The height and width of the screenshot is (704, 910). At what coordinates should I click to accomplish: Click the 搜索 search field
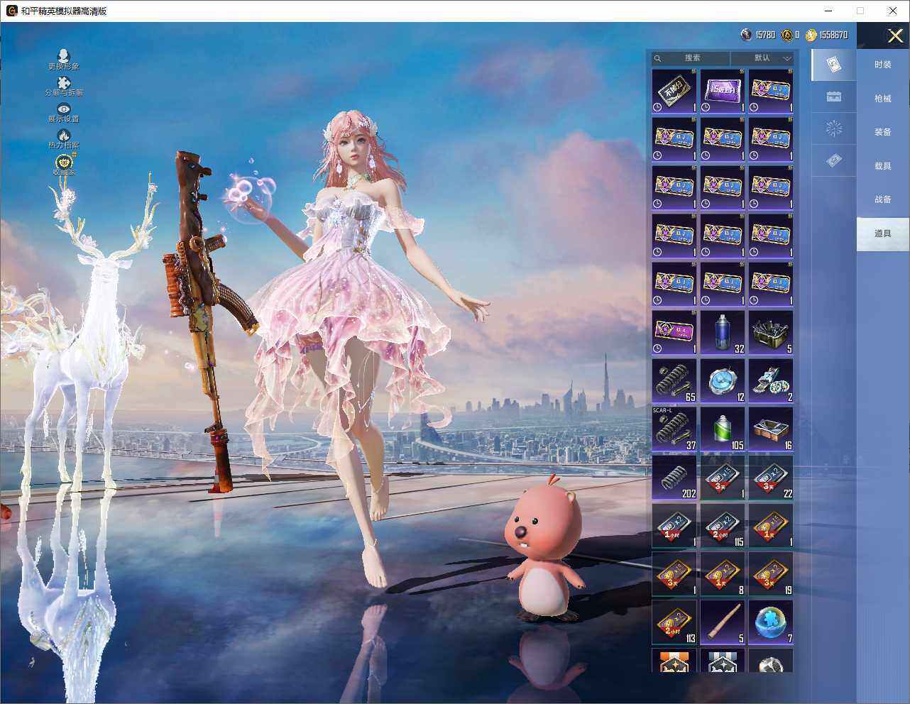click(x=691, y=58)
